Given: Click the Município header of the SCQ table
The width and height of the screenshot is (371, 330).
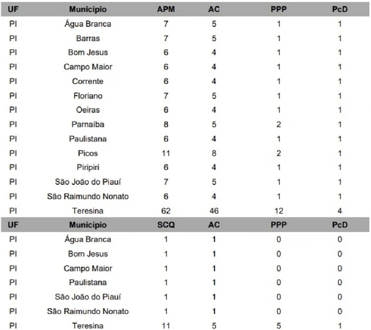Looking at the screenshot, I should (88, 225).
